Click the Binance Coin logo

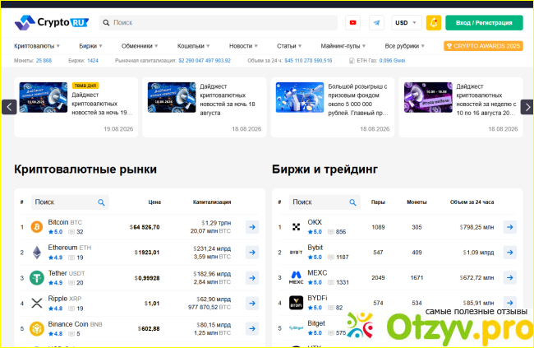(x=37, y=328)
